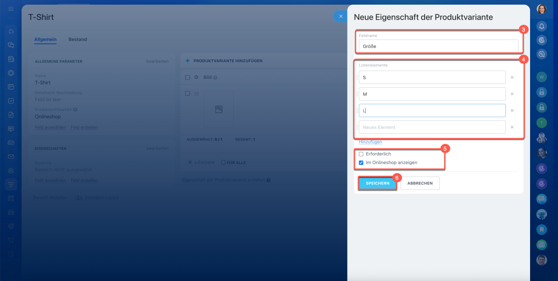The image size is (558, 281).
Task: Focus the list element input containing S
Action: point(432,77)
